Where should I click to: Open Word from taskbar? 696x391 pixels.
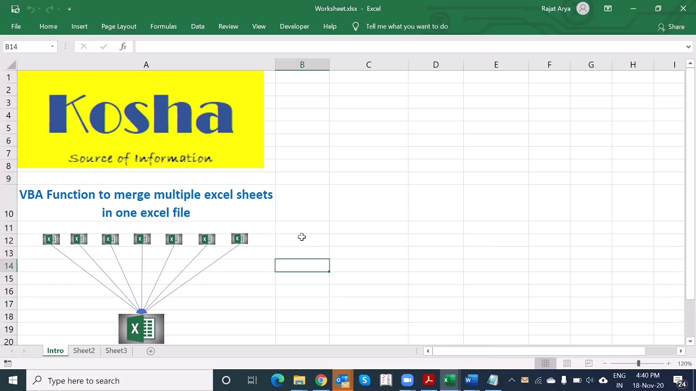pyautogui.click(x=471, y=381)
